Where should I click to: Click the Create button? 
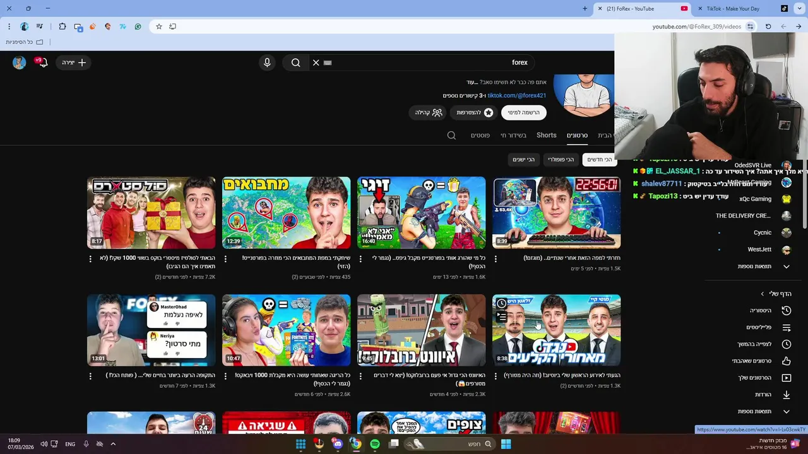click(74, 62)
